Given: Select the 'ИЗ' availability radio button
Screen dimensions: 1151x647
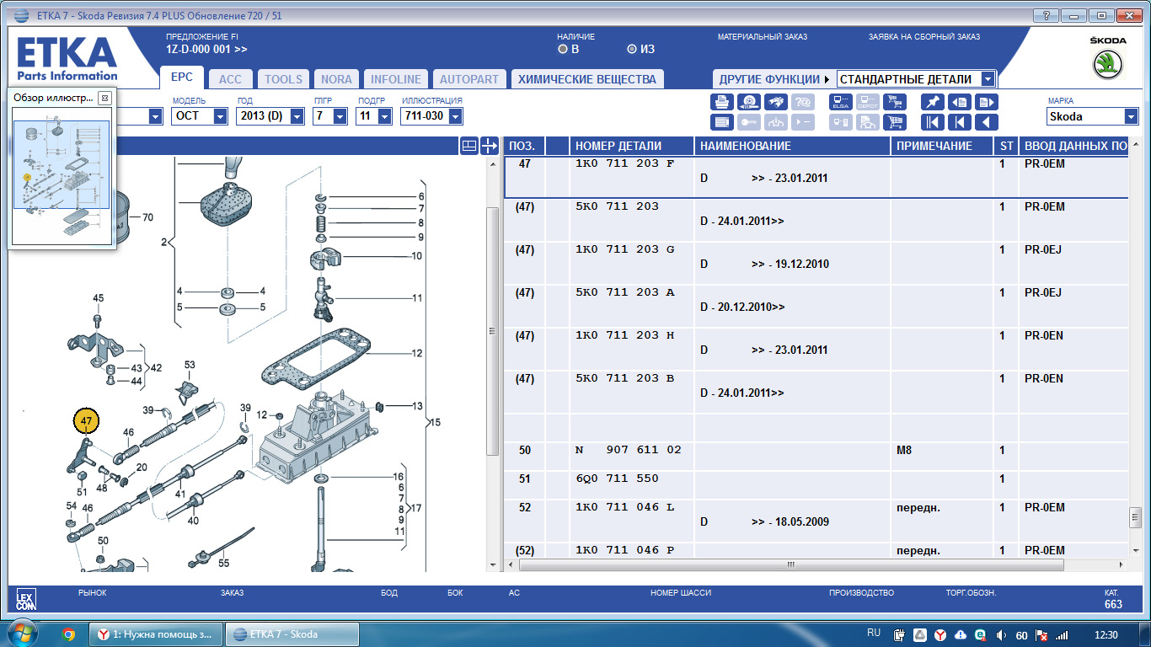Looking at the screenshot, I should pyautogui.click(x=632, y=49).
